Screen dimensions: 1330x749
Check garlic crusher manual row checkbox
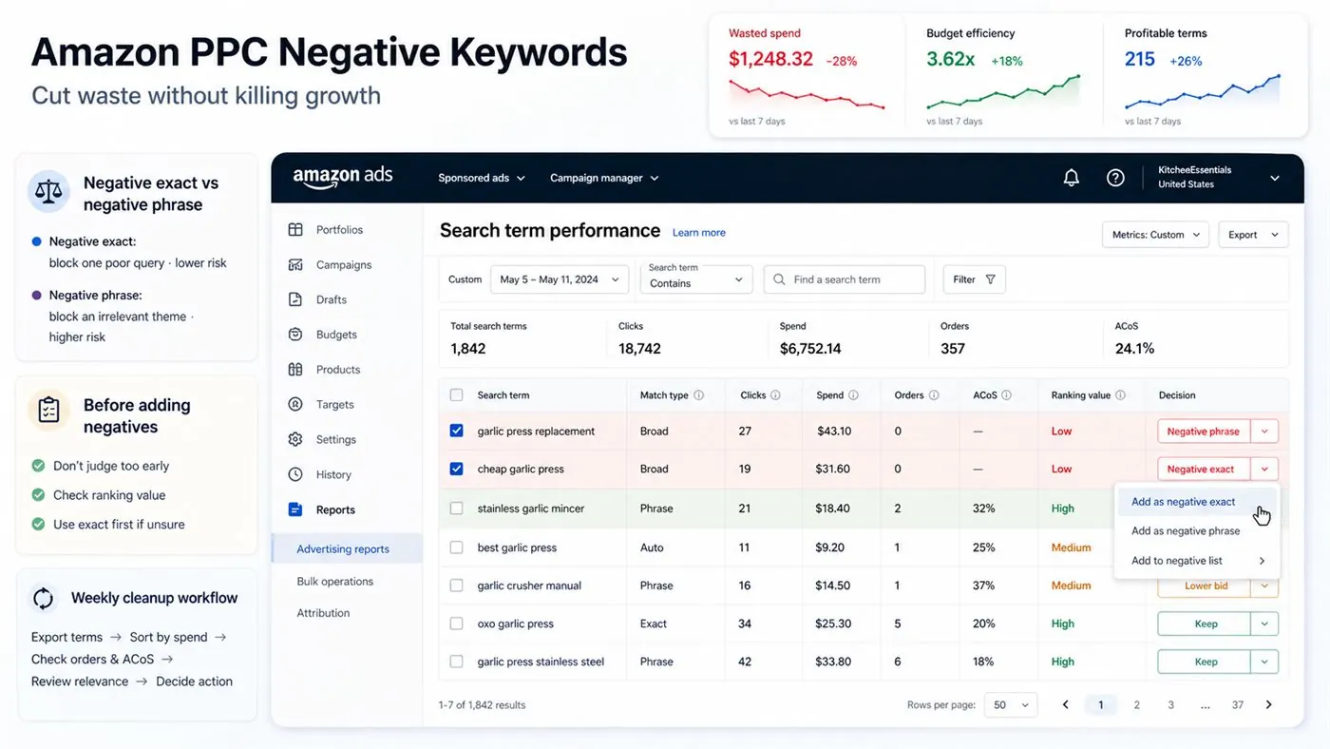point(456,586)
